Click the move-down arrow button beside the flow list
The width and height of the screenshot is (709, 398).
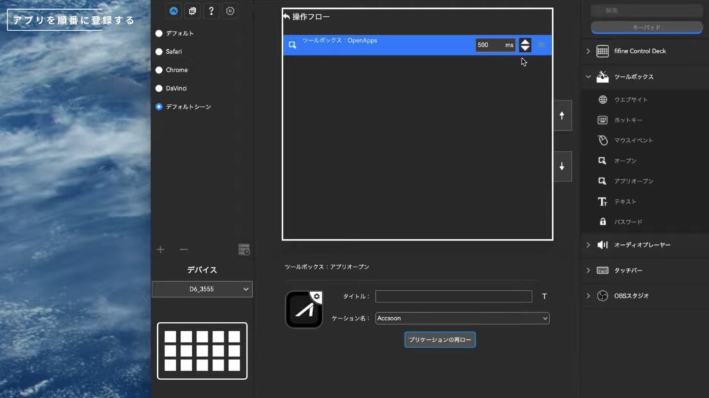click(x=562, y=167)
